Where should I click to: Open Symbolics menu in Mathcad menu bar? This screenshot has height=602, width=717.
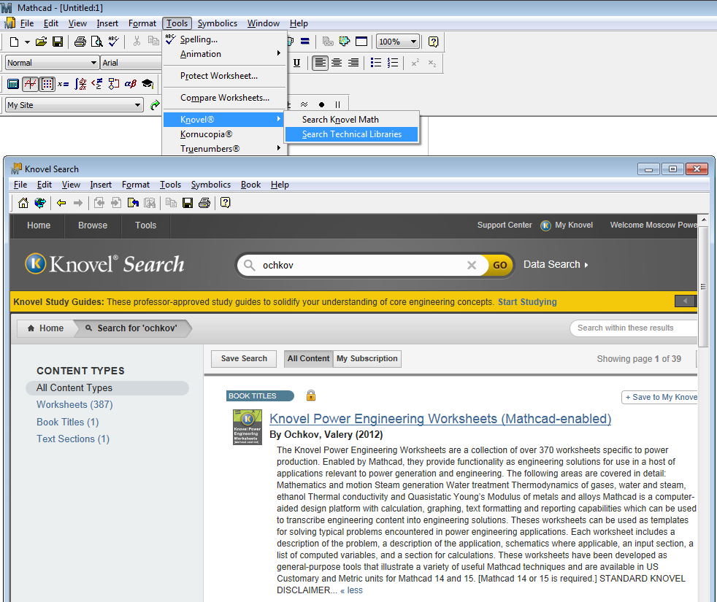point(217,23)
